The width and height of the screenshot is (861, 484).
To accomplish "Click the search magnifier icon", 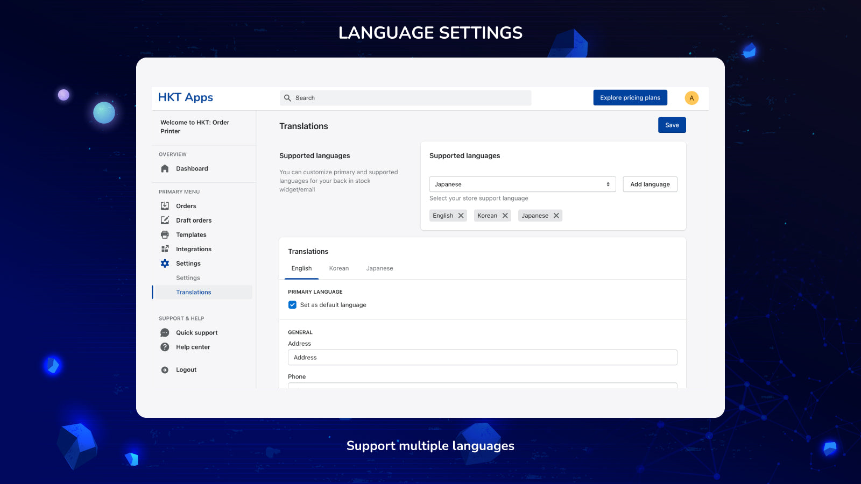I will [x=288, y=97].
